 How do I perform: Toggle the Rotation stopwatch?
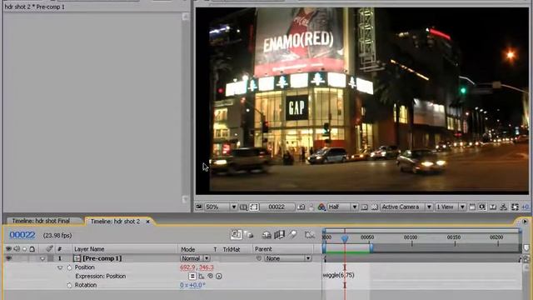(x=69, y=285)
